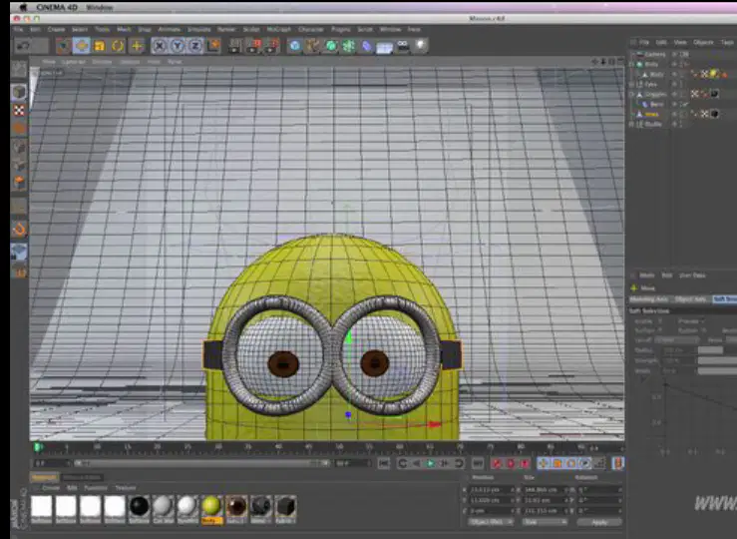Switch to the Soft Selection tab
The image size is (737, 539).
725,299
